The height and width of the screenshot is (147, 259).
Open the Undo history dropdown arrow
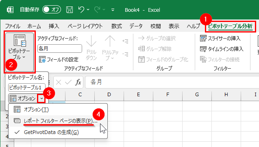click(88, 10)
